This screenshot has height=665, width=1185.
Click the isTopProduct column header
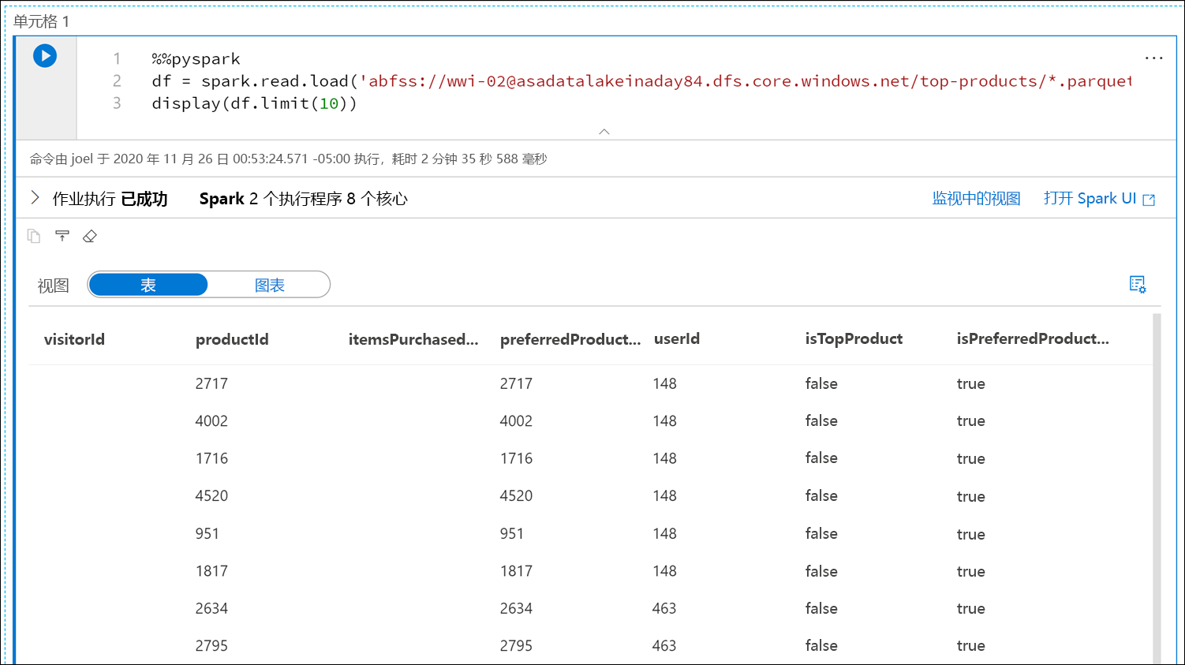point(854,339)
